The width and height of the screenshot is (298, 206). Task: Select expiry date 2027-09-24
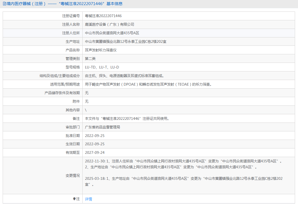coord(95,152)
